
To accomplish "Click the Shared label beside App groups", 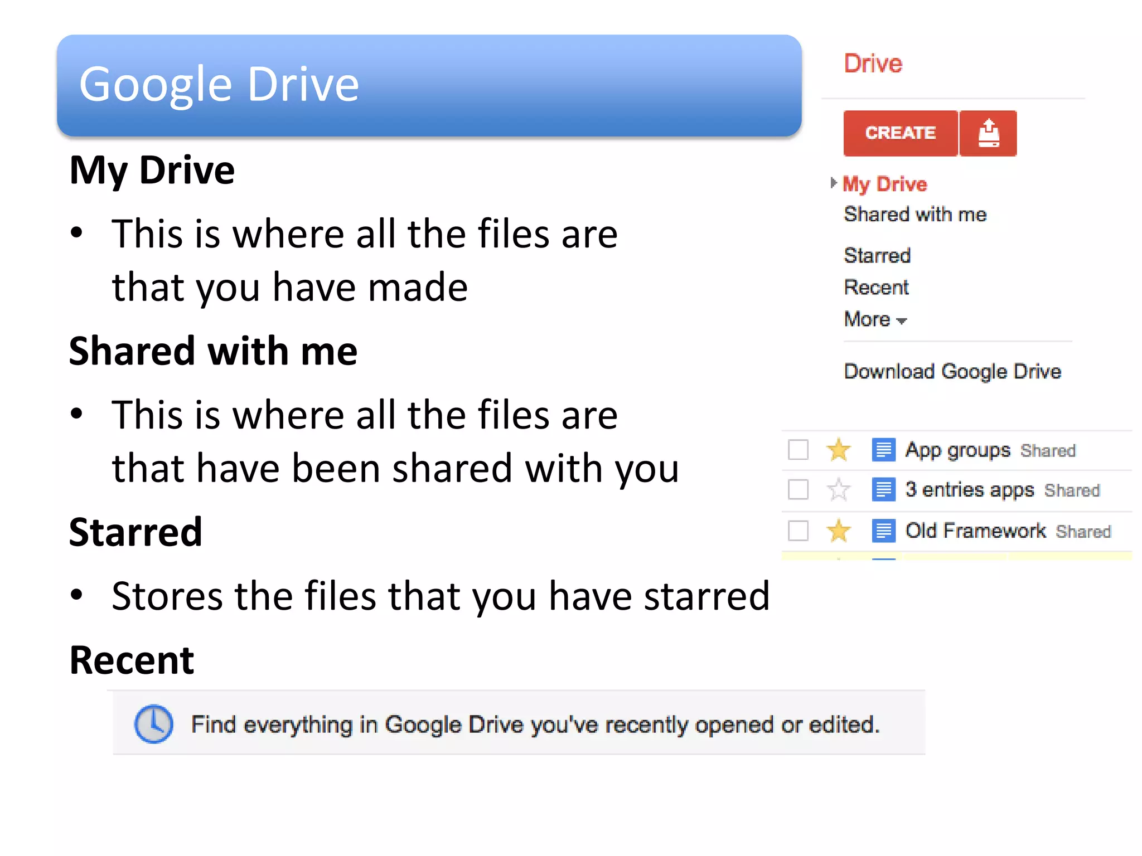I will (1048, 451).
